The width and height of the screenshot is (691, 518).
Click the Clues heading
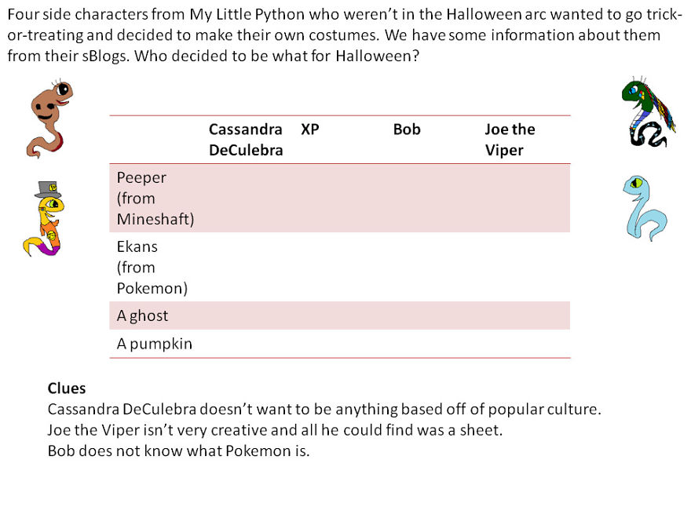pos(67,388)
